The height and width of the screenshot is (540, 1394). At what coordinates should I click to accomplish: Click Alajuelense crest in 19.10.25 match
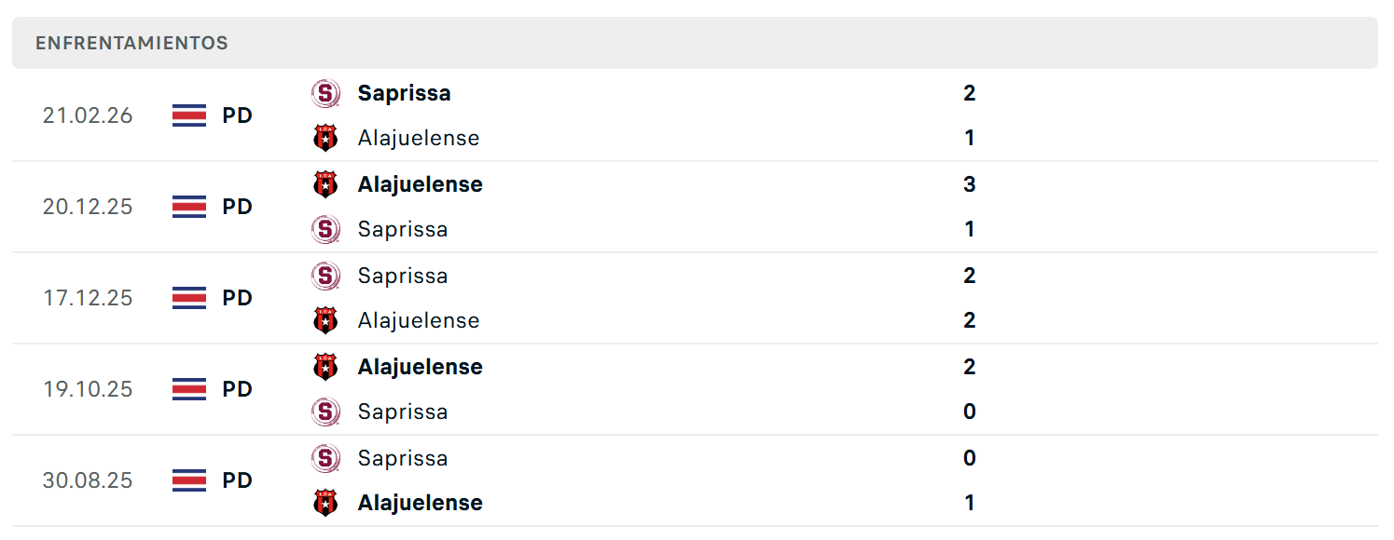(x=325, y=367)
